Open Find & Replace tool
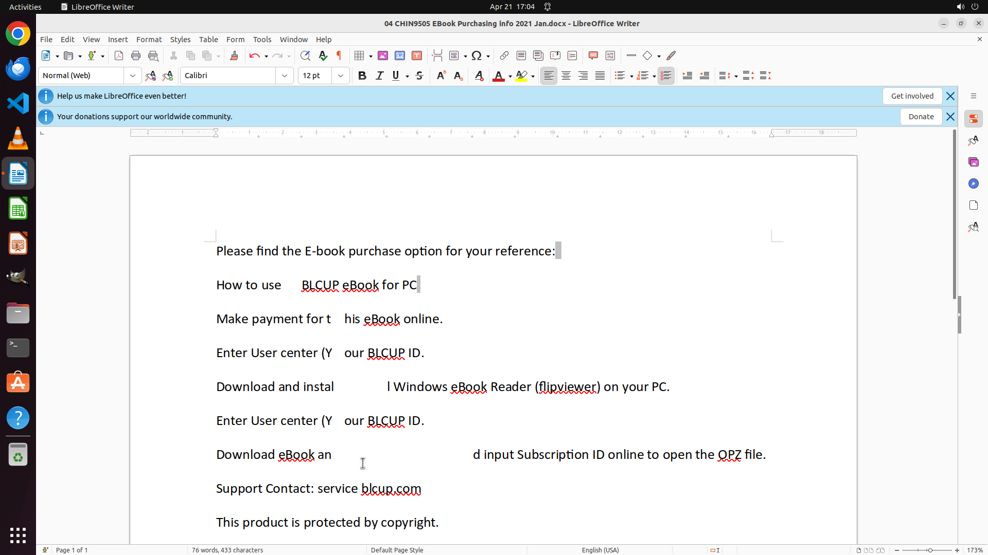 click(305, 55)
